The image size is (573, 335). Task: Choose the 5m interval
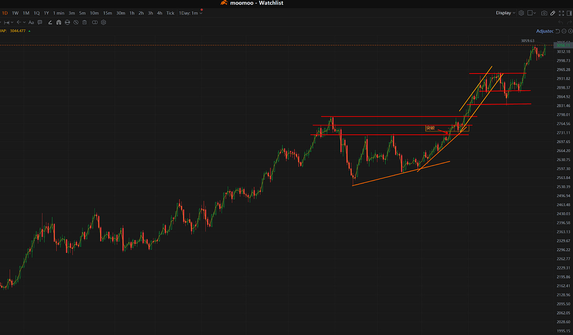point(82,13)
